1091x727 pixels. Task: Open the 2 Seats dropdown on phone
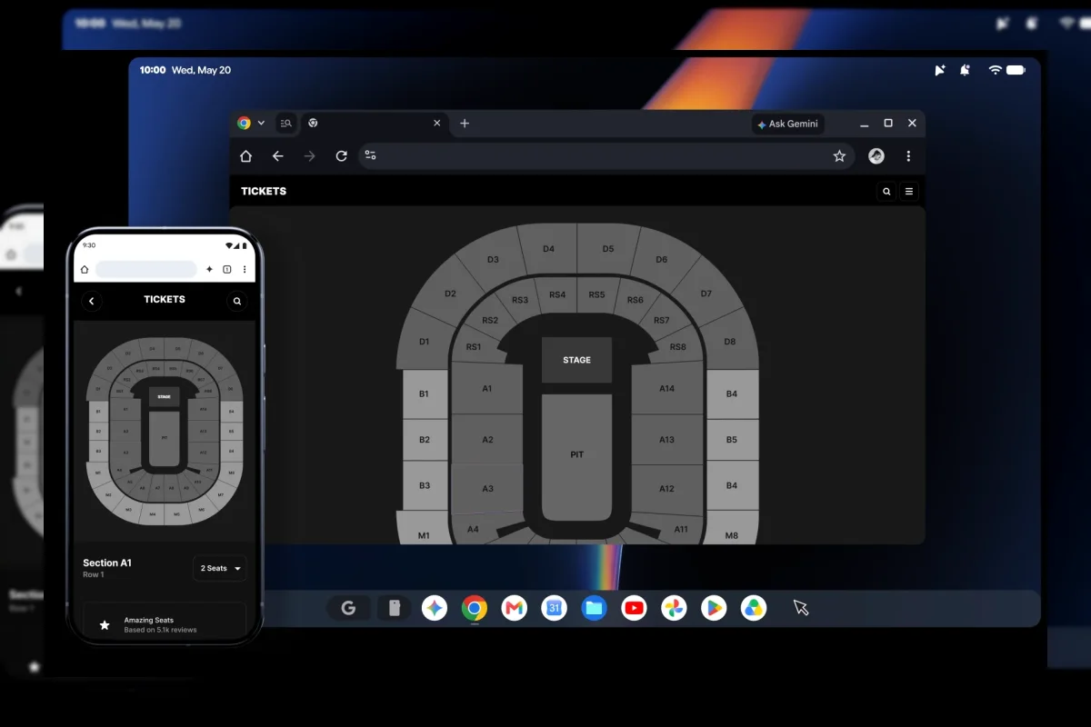[x=220, y=568]
